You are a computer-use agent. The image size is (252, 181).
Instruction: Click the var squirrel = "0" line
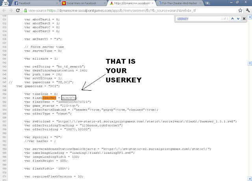coord(43,137)
